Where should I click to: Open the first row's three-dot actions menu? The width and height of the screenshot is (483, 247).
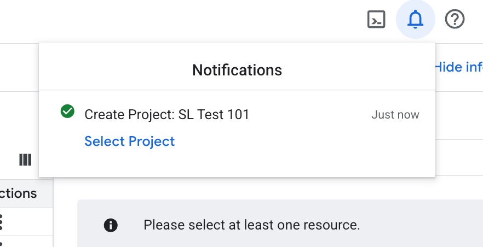click(x=2, y=221)
